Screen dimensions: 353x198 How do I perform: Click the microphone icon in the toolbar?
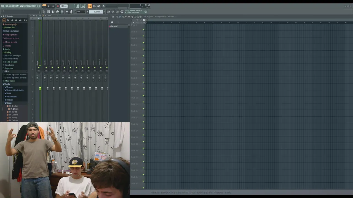click(x=71, y=12)
